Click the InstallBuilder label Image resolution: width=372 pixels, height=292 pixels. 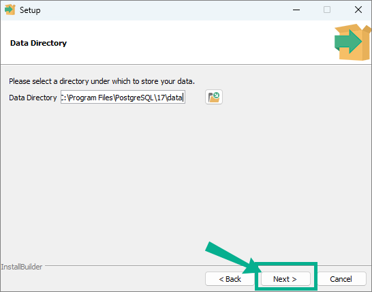(x=22, y=267)
